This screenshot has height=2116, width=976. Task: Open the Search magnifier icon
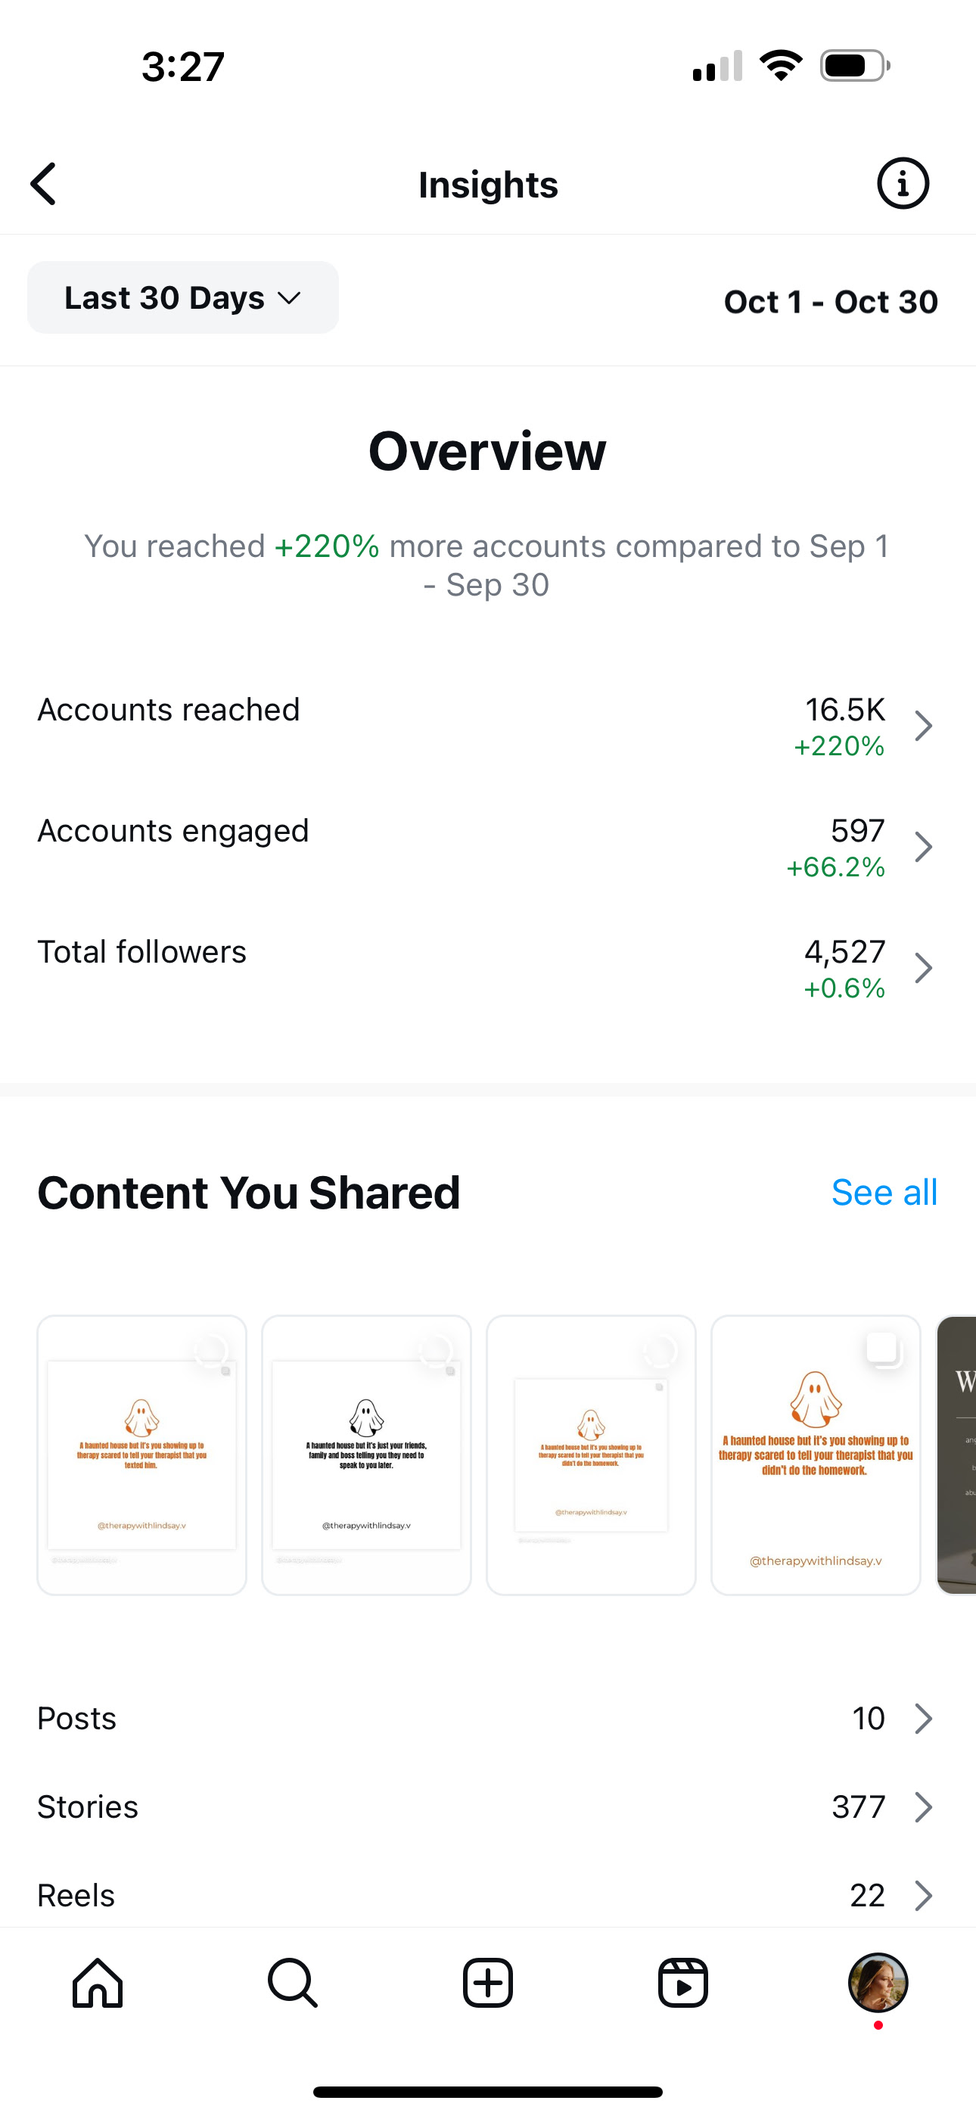[x=293, y=1982]
